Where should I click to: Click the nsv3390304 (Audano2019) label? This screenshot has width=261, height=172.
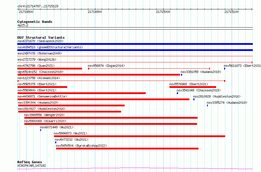(x=38, y=103)
